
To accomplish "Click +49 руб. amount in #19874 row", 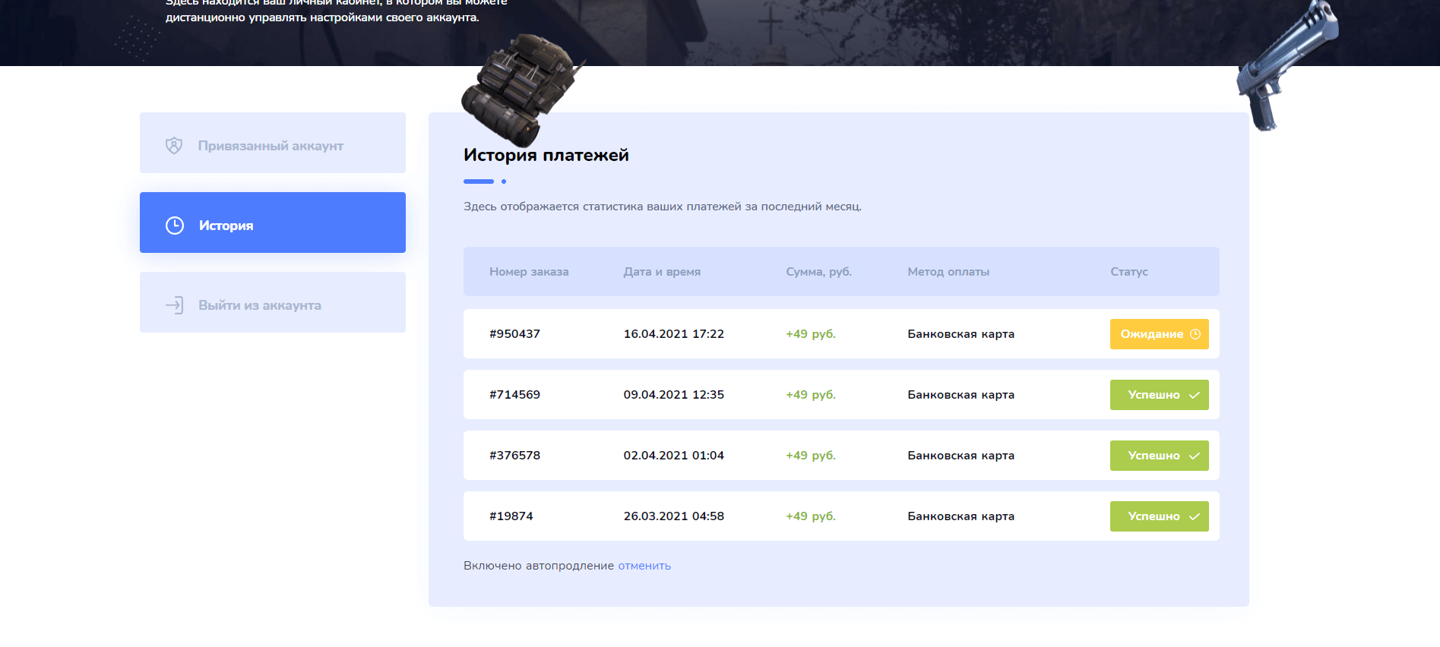I will 811,516.
